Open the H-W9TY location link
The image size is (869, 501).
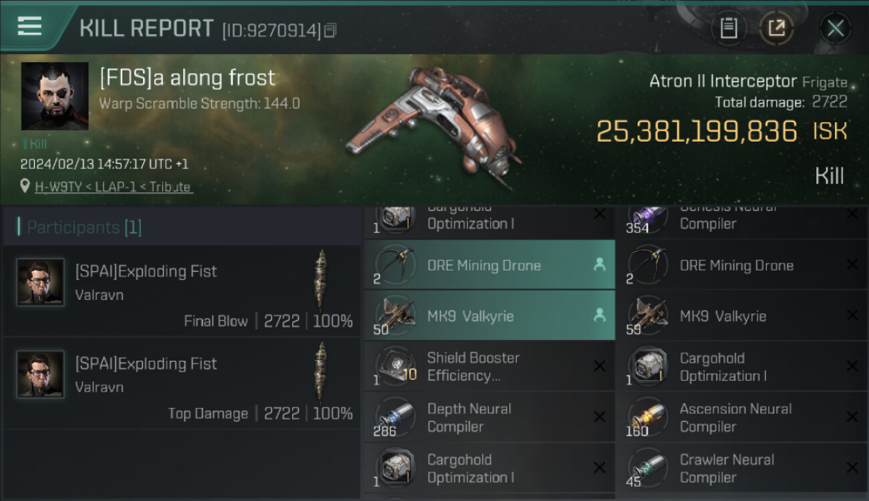tap(114, 187)
